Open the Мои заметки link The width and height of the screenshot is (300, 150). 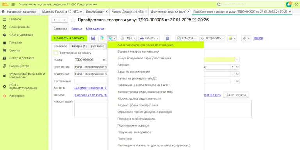[x=95, y=29]
